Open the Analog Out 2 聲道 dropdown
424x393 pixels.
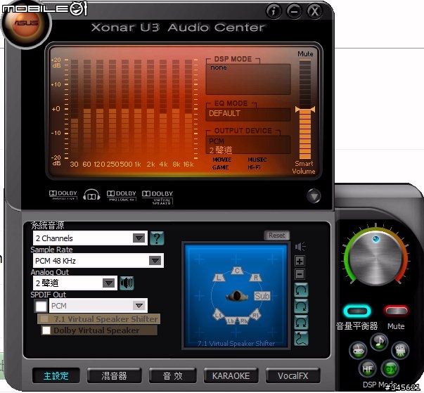click(x=75, y=283)
